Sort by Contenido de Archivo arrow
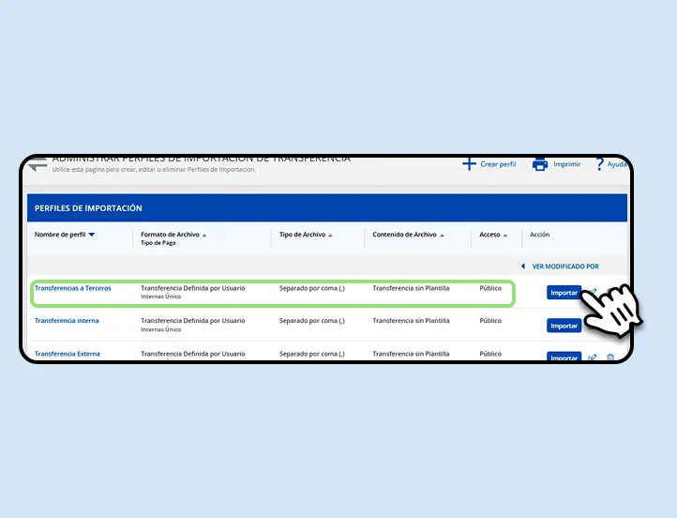Image resolution: width=677 pixels, height=518 pixels. point(442,236)
